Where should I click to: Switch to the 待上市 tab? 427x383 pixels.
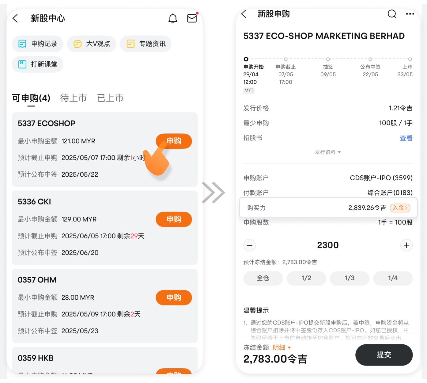click(74, 98)
